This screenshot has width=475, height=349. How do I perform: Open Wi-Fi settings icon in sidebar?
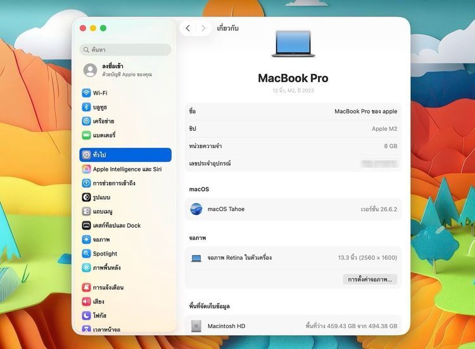click(x=86, y=92)
